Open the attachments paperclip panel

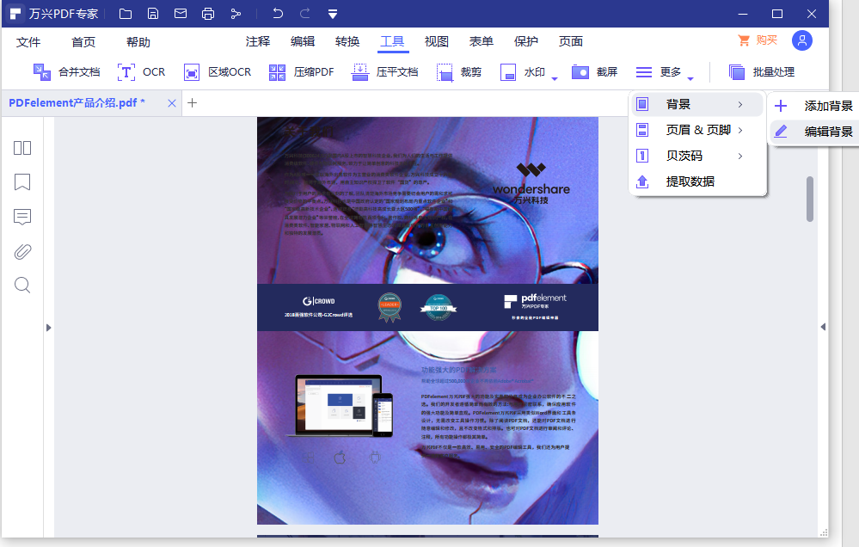click(22, 251)
